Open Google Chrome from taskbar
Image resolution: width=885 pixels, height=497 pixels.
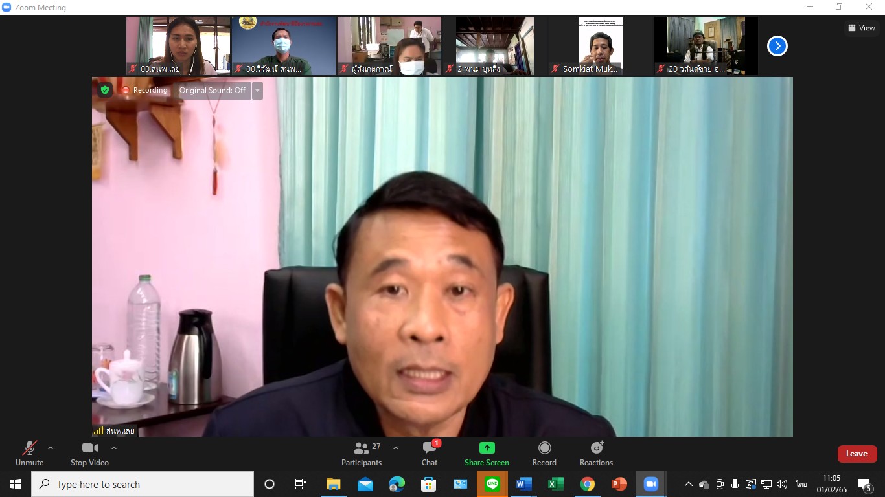click(588, 484)
